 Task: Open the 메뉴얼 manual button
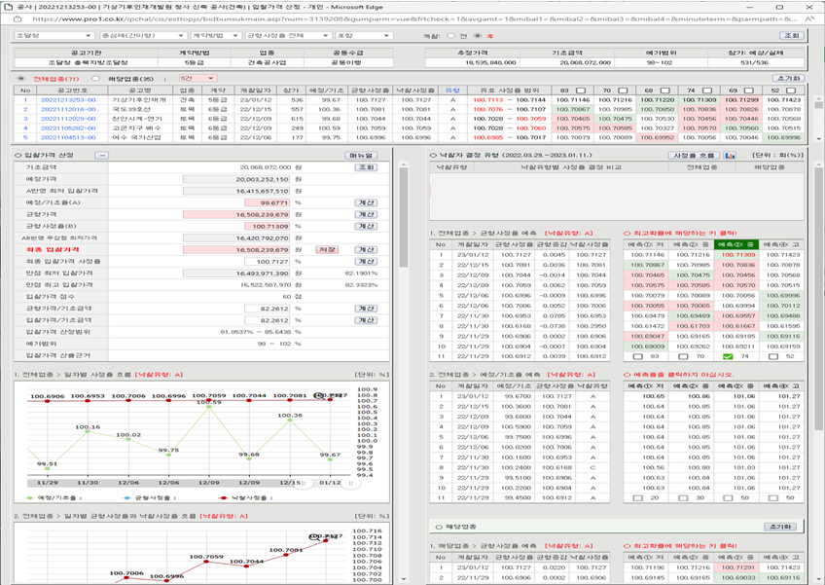coord(361,156)
